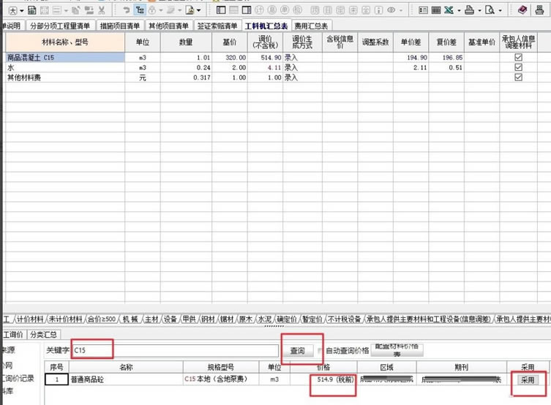Viewport: 551px width, 405px height.
Task: Toggle the highlighted tree-structure toolbar icon
Action: [x=140, y=10]
